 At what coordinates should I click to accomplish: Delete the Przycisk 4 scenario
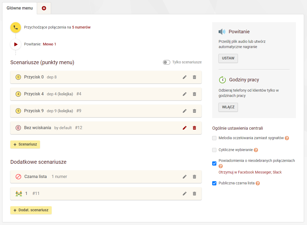tap(194, 94)
